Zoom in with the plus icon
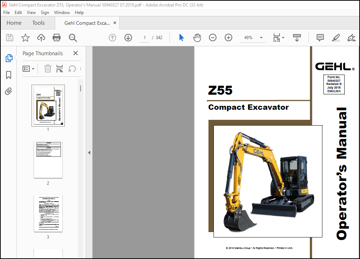Viewport: 360px width, 259px height. [x=229, y=38]
